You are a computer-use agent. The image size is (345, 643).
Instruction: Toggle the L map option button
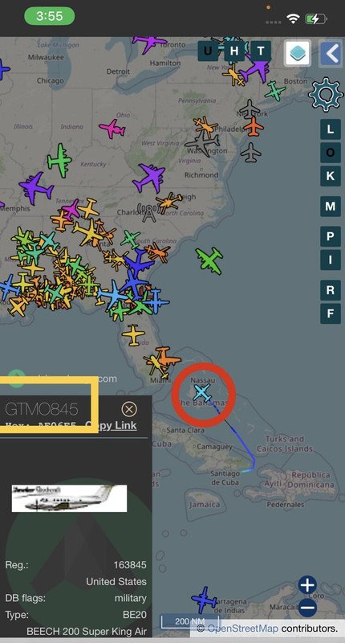(331, 129)
